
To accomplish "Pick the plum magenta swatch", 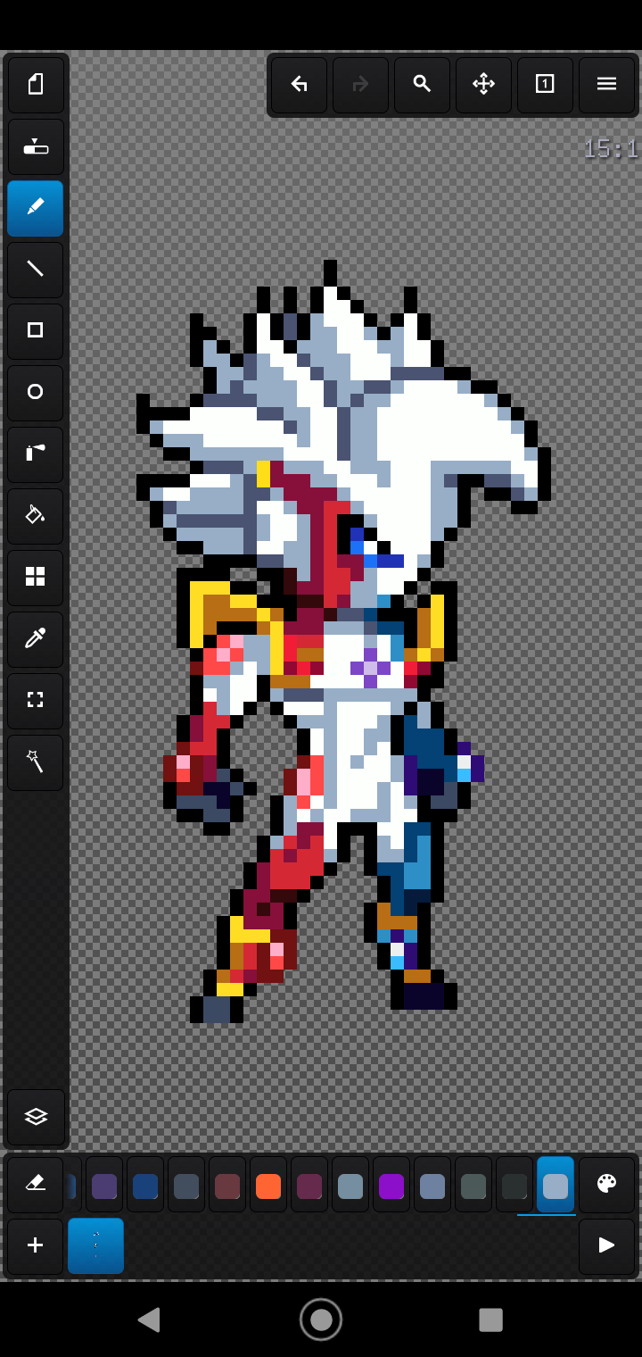I will [x=309, y=1186].
